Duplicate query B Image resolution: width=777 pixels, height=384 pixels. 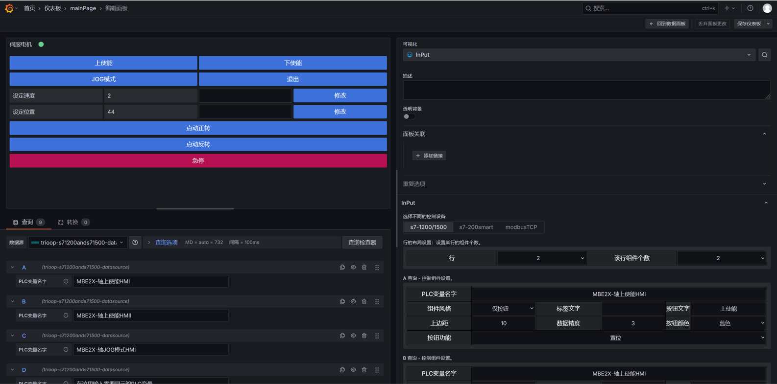click(342, 302)
